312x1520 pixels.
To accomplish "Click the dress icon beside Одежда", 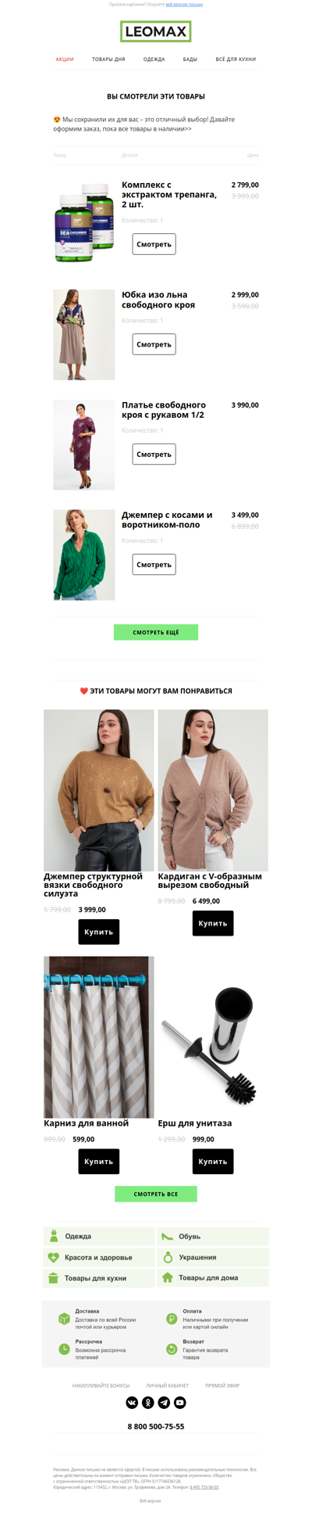I will (53, 1236).
